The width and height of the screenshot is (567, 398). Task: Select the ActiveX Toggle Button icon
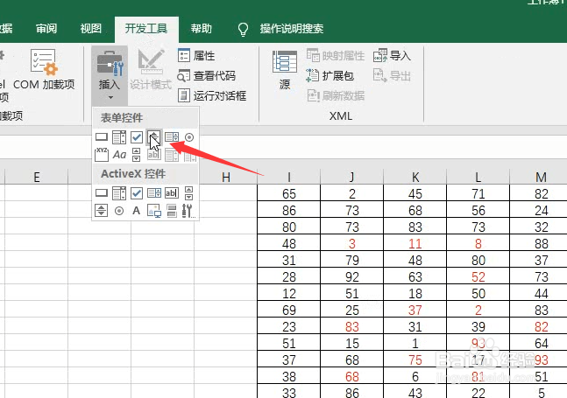click(172, 210)
